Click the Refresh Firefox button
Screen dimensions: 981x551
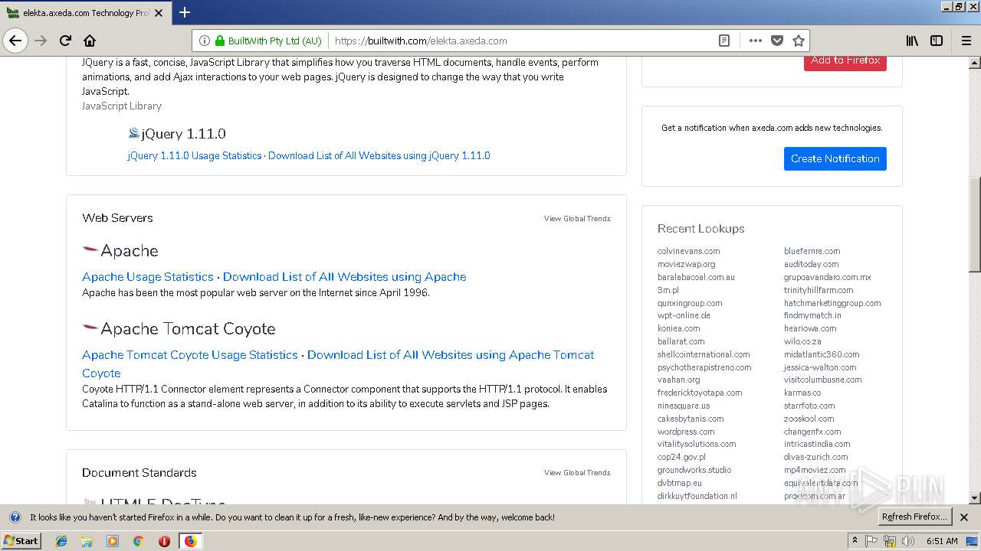point(915,517)
